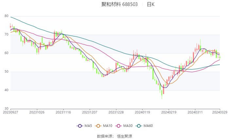Toggle the MA30 series label in legend
The image size is (229, 139).
coord(127,126)
